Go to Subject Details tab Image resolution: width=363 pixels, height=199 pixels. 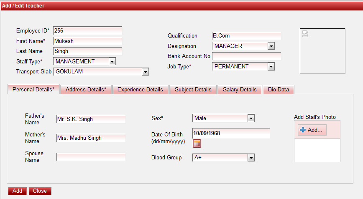(x=193, y=90)
